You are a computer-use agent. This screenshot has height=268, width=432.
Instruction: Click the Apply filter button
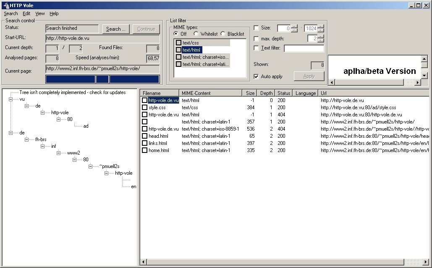click(309, 76)
